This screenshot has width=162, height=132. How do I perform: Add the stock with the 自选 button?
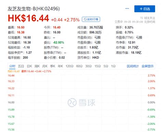tap(145, 9)
